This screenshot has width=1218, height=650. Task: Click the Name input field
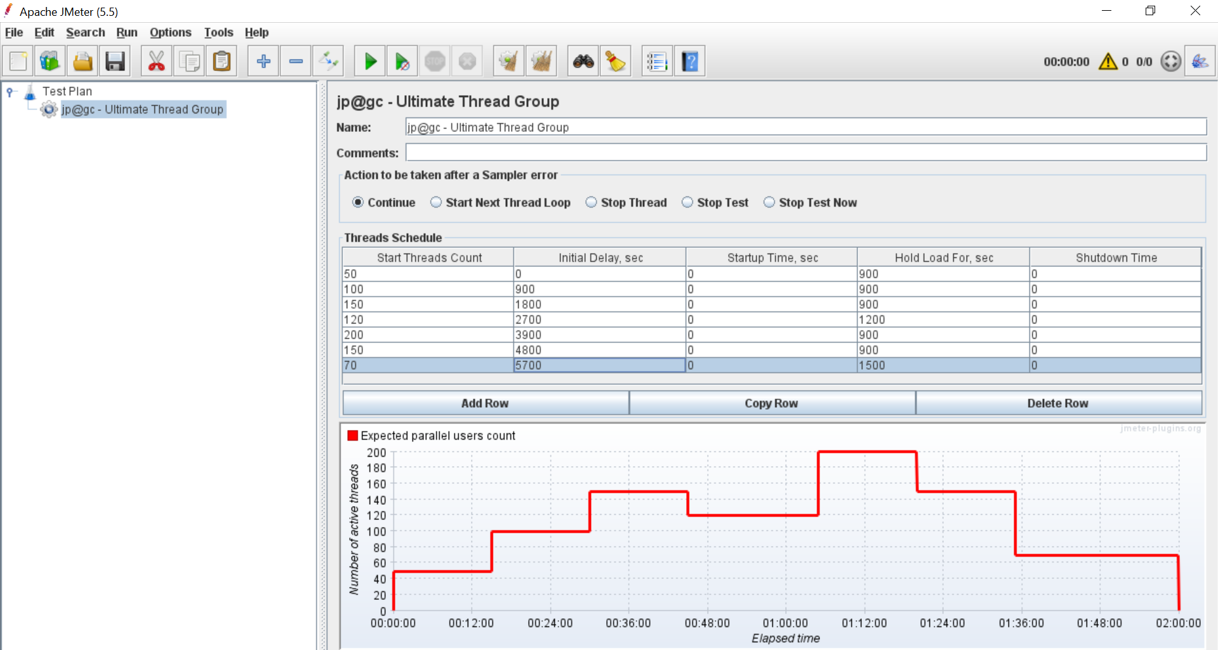pos(806,127)
